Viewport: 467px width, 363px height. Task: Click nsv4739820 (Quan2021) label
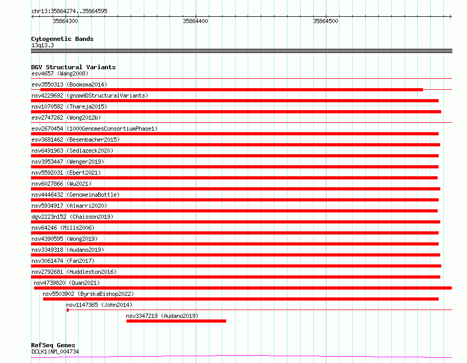point(67,283)
